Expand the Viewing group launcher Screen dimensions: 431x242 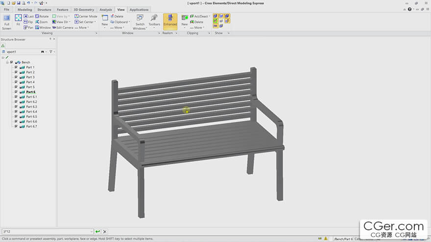(x=96, y=33)
